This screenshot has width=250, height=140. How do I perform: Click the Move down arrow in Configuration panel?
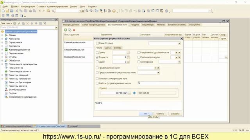coord(36,23)
